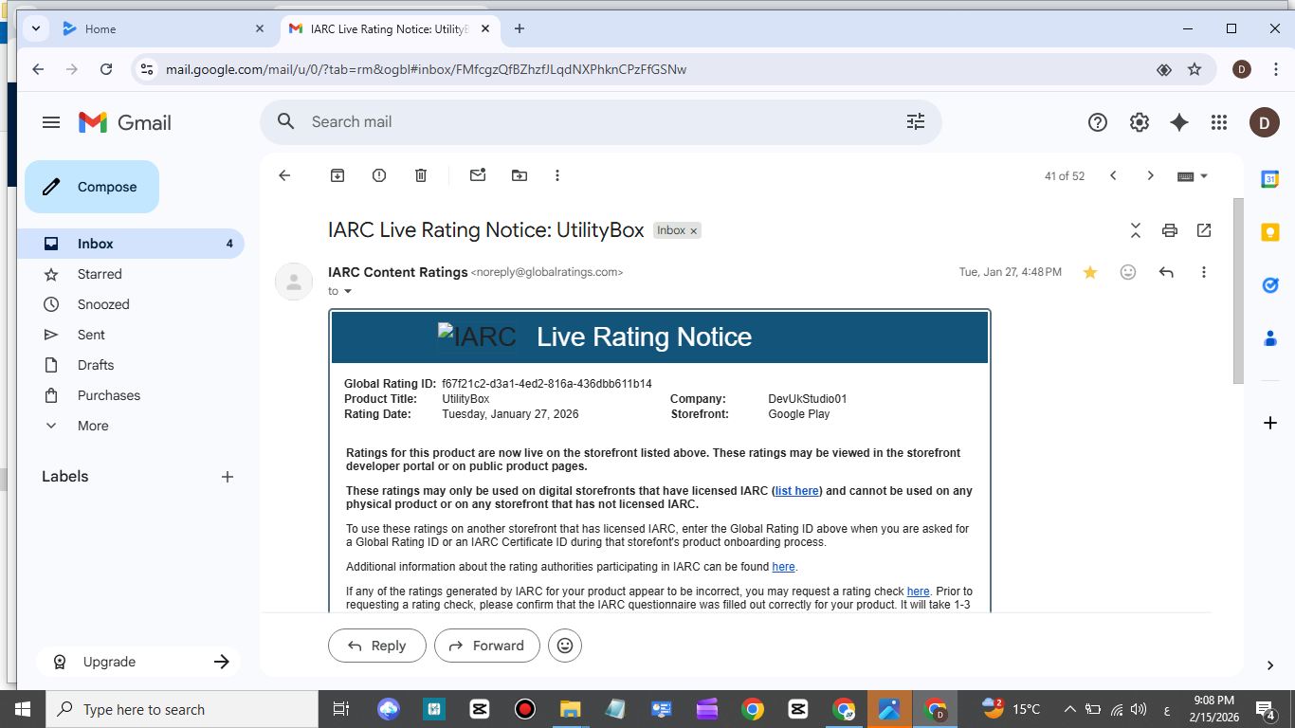Click the emoji reaction button beside Forward
The height and width of the screenshot is (728, 1295).
coord(565,646)
